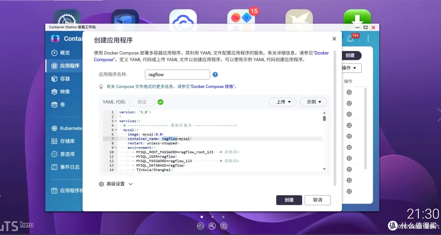Click code line container_name: ragflow-mysql
The image size is (441, 235).
pyautogui.click(x=158, y=139)
